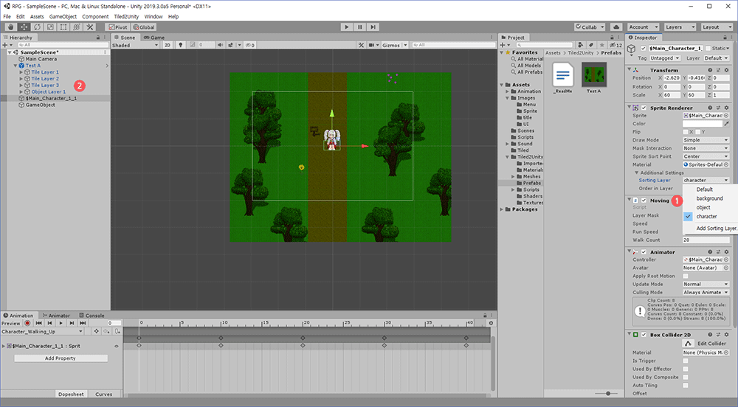Expand Animation folder in Project tree
The width and height of the screenshot is (738, 407).
point(508,91)
